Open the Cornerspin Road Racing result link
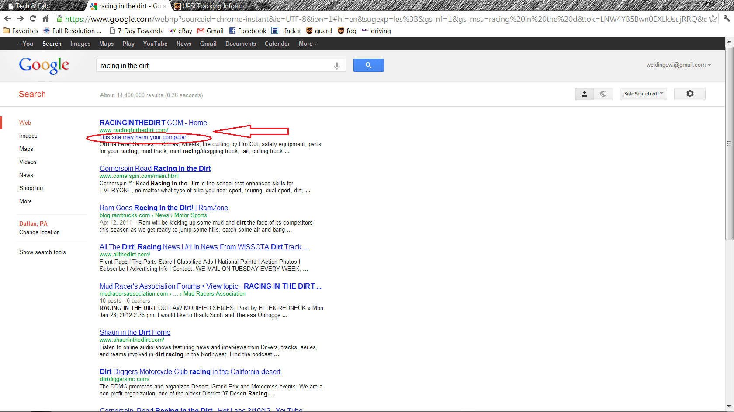Screen dimensions: 734x412 click(155, 169)
